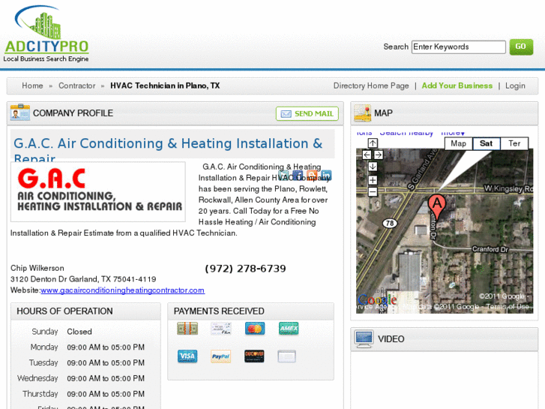Pan the map down with arrow
The width and height of the screenshot is (545, 409).
tap(373, 167)
